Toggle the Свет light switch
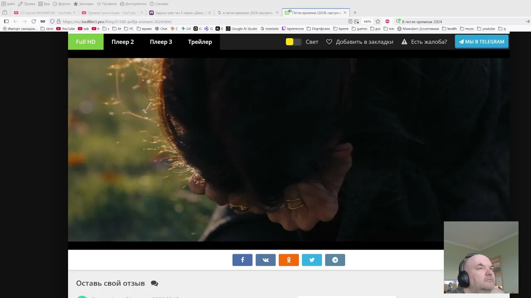This screenshot has height=298, width=531. pos(293,42)
